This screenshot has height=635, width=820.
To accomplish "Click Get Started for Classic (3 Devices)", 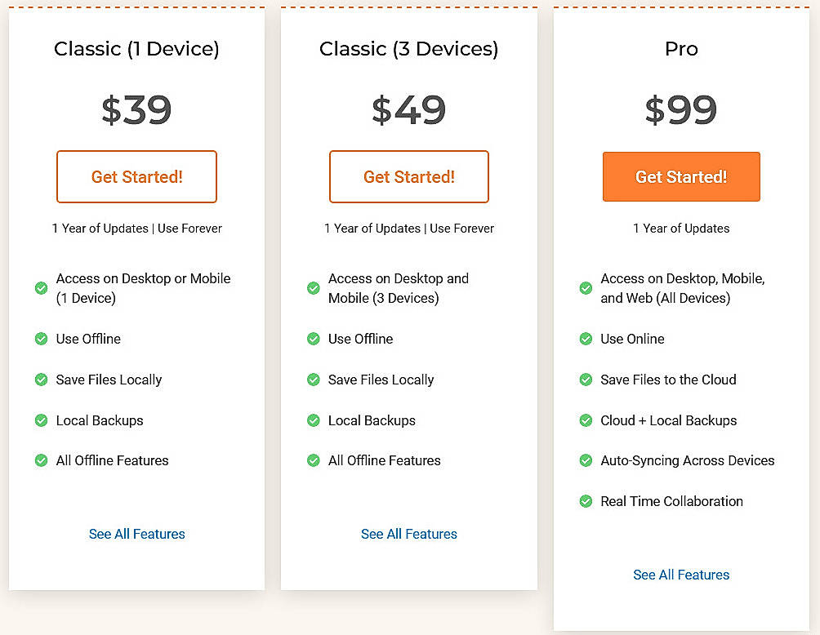I will click(x=408, y=176).
